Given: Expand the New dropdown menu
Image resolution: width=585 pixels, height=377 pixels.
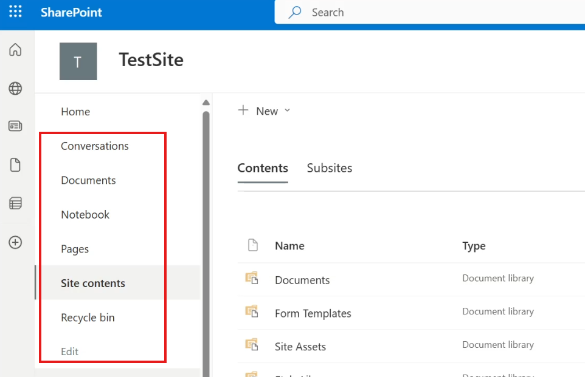Looking at the screenshot, I should [265, 110].
